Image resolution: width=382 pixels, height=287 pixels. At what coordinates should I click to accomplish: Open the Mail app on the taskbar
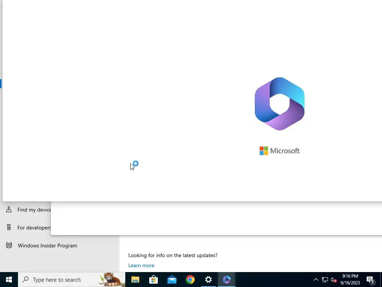pos(172,280)
